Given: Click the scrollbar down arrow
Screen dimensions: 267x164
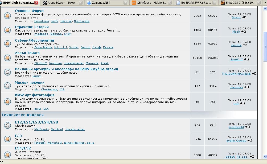Looking at the screenshot, I should (265, 157).
